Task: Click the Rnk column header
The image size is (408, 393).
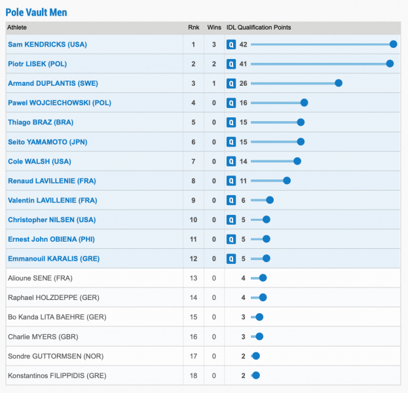Action: [x=194, y=28]
